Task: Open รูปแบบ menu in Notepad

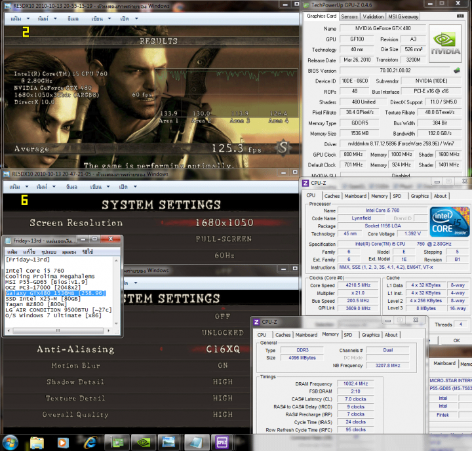Action: click(x=49, y=251)
